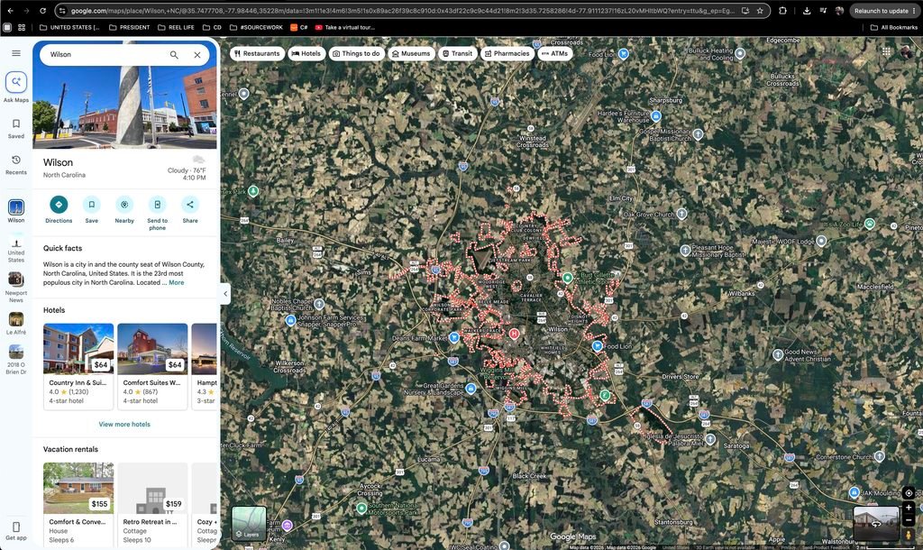This screenshot has width=923, height=550.
Task: Click the search magnifier icon
Action: point(174,54)
